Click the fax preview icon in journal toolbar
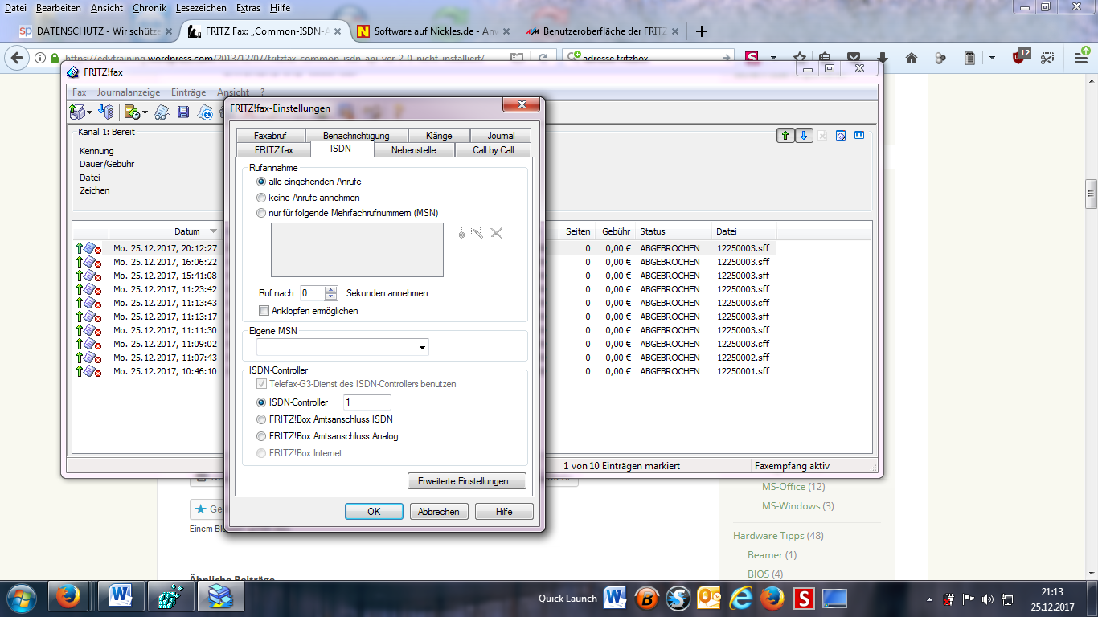Image resolution: width=1098 pixels, height=617 pixels. tap(841, 135)
